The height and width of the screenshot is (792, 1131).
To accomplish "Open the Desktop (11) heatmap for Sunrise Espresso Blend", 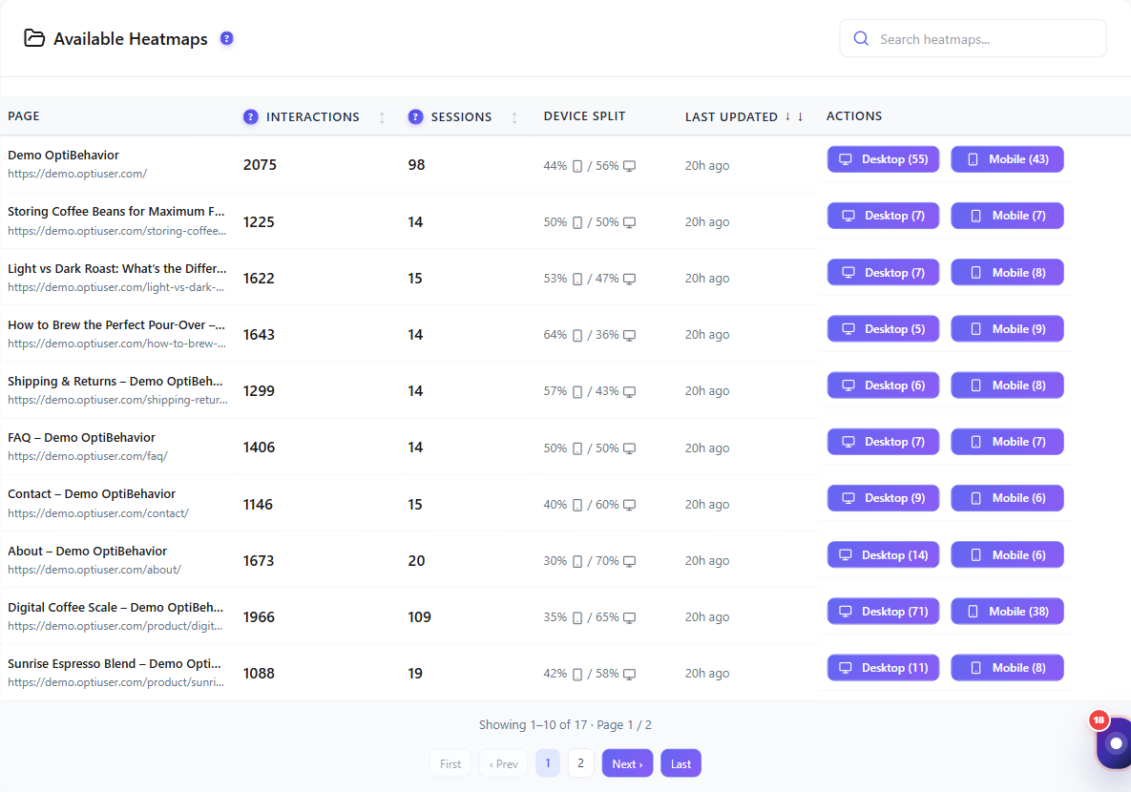I will point(883,667).
